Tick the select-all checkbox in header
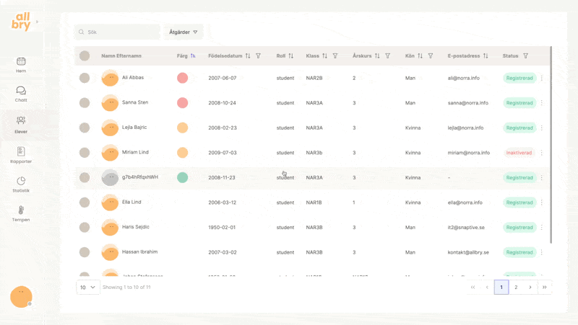Viewport: 578px width, 325px height. (x=85, y=56)
